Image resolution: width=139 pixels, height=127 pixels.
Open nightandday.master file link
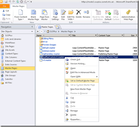(51, 54)
